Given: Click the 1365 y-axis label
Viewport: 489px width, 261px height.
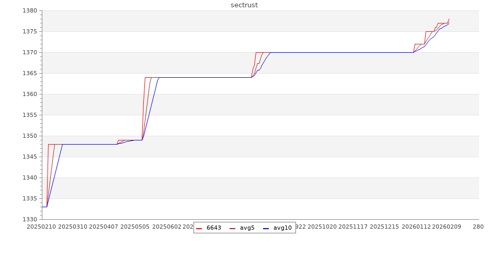Looking at the screenshot, I should pos(29,74).
